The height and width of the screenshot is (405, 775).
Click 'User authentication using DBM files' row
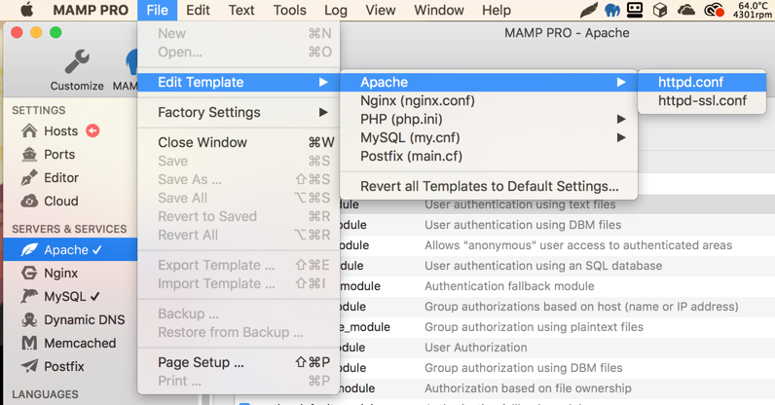(523, 225)
